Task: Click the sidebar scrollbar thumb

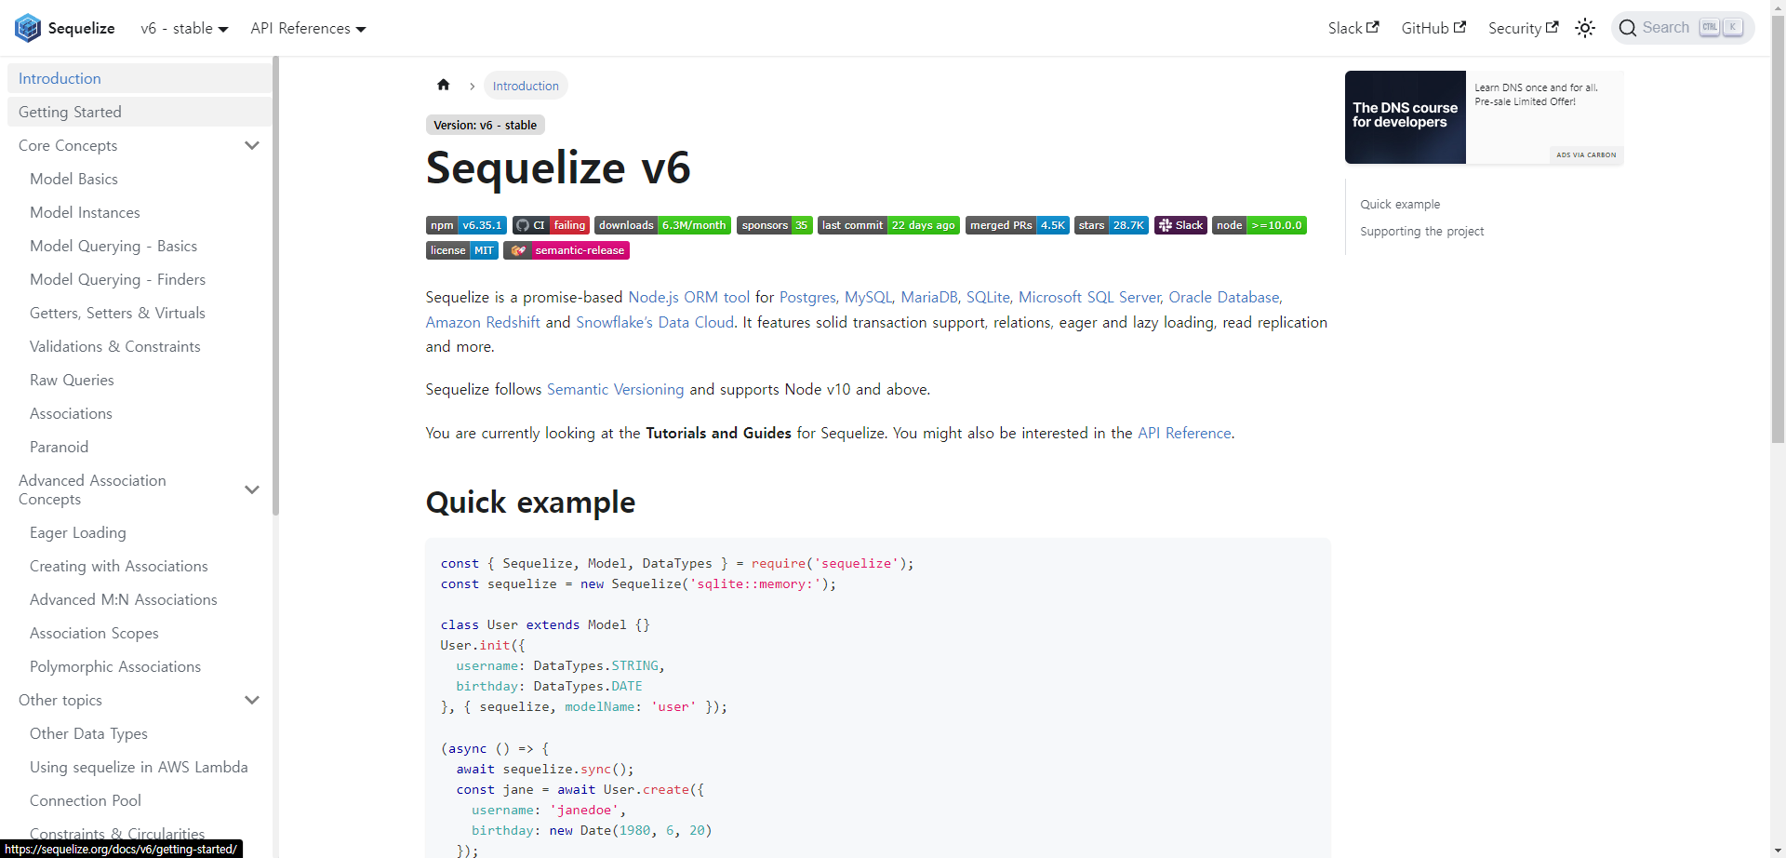Action: (275, 285)
